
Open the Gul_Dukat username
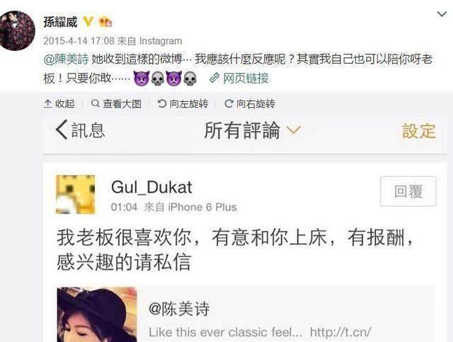(151, 187)
